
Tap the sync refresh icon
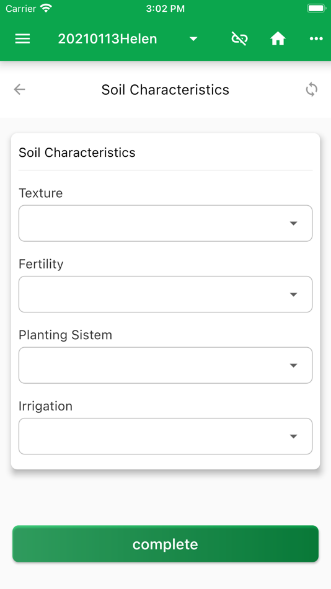[311, 90]
